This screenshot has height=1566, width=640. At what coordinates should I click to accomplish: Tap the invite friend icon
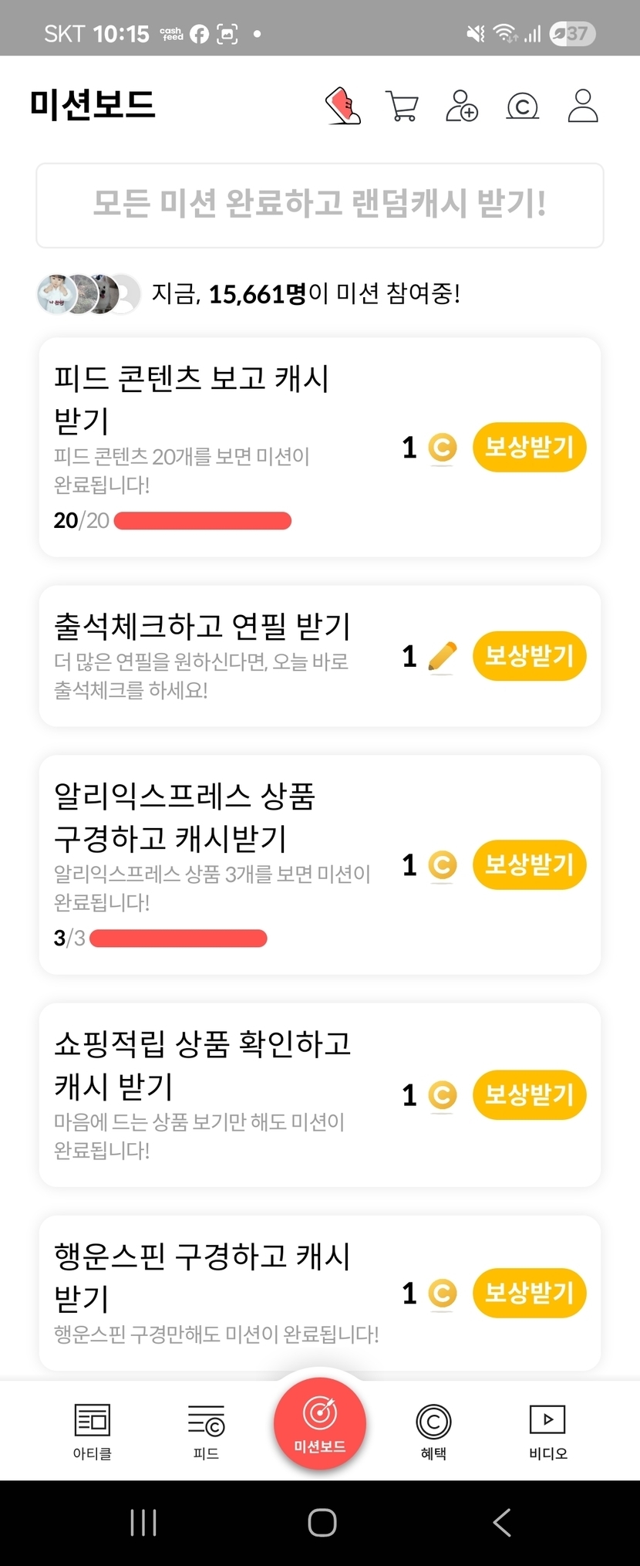tap(462, 107)
